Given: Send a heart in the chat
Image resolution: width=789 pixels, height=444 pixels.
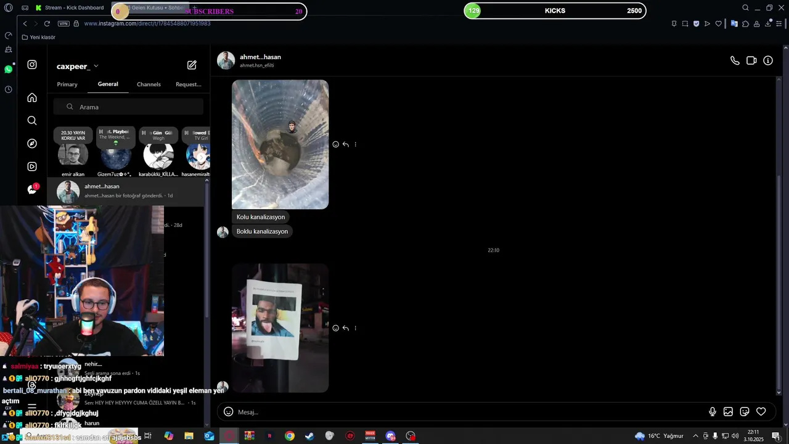Looking at the screenshot, I should 761,412.
